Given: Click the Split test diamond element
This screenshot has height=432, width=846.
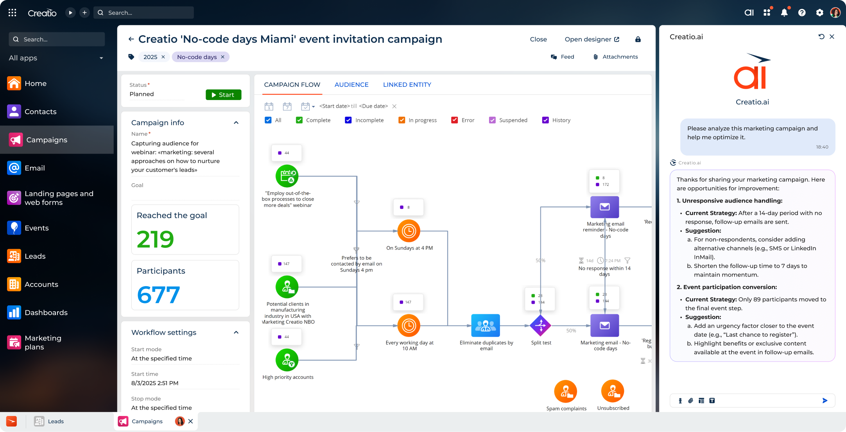Looking at the screenshot, I should 541,325.
